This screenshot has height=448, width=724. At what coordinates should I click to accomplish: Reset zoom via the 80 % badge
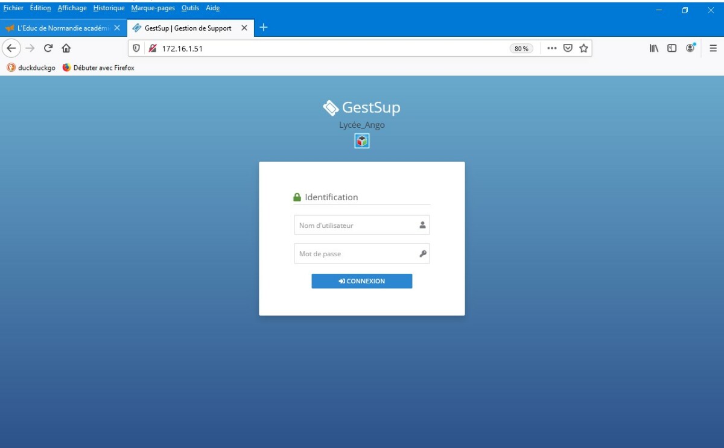pos(521,48)
